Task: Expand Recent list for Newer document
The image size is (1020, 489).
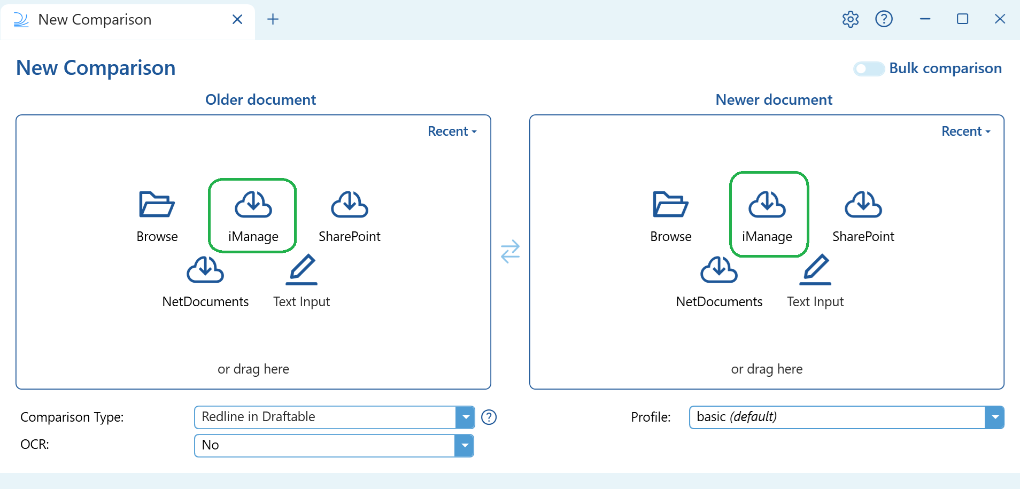Action: 966,131
